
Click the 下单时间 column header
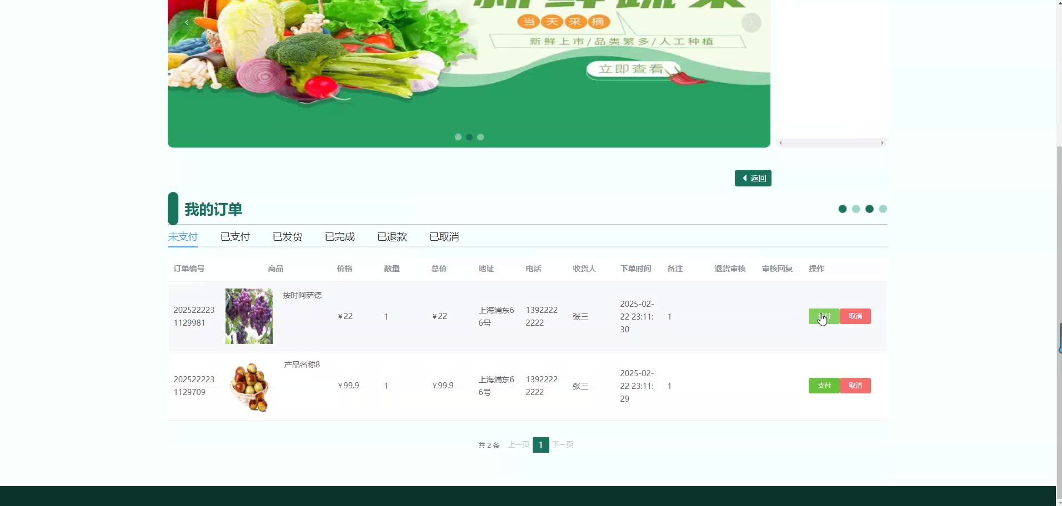[635, 269]
